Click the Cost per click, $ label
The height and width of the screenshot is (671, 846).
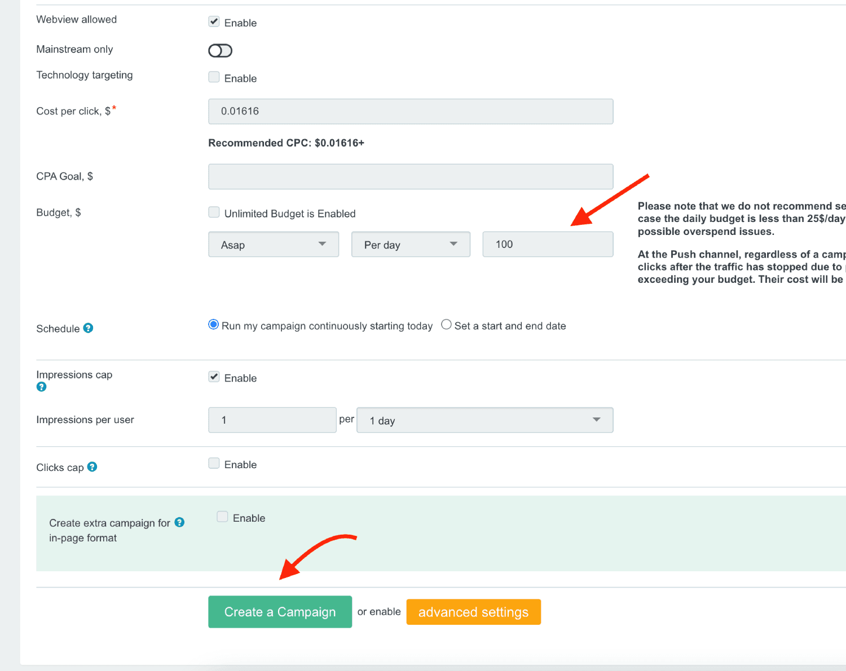click(x=73, y=111)
